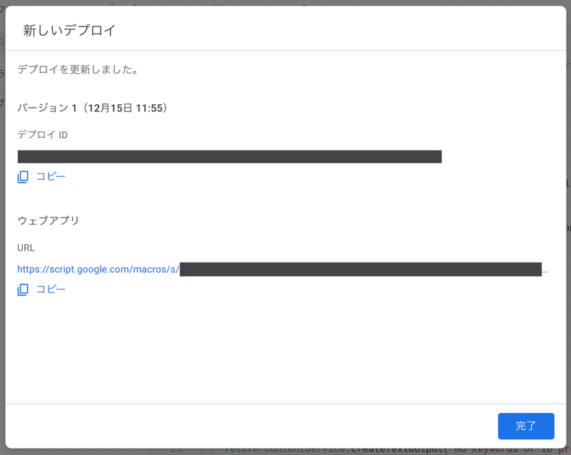Select the redacted deploy ID value
Screen dimensions: 571x455
pyautogui.click(x=229, y=156)
